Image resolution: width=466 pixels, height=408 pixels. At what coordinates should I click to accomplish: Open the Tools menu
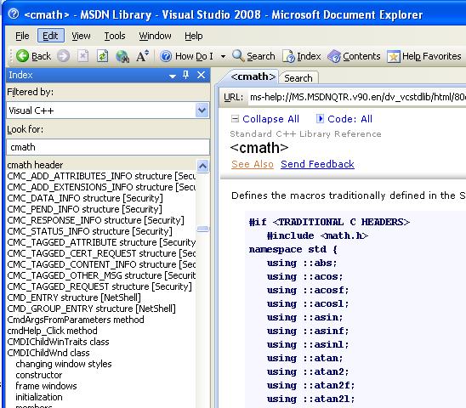115,36
